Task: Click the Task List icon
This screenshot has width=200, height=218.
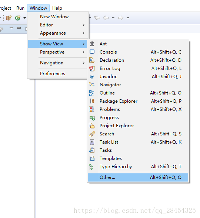Action: pos(92,142)
